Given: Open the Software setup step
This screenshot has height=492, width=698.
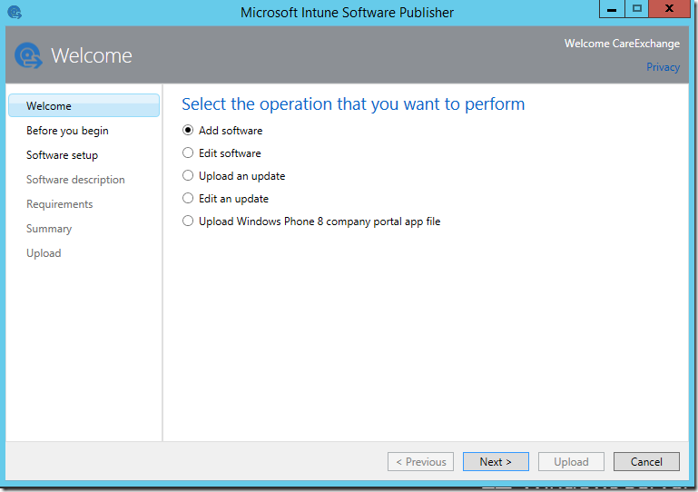Looking at the screenshot, I should click(x=62, y=155).
